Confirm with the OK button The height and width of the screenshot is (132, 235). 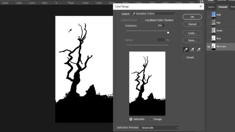pyautogui.click(x=192, y=17)
